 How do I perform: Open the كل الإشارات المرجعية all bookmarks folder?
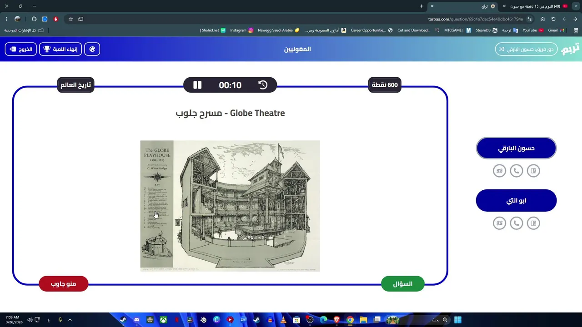24,30
